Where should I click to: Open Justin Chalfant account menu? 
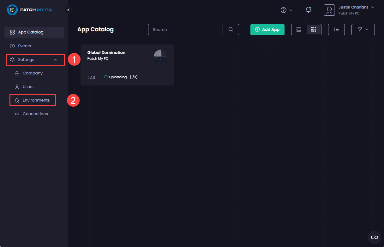[356, 10]
